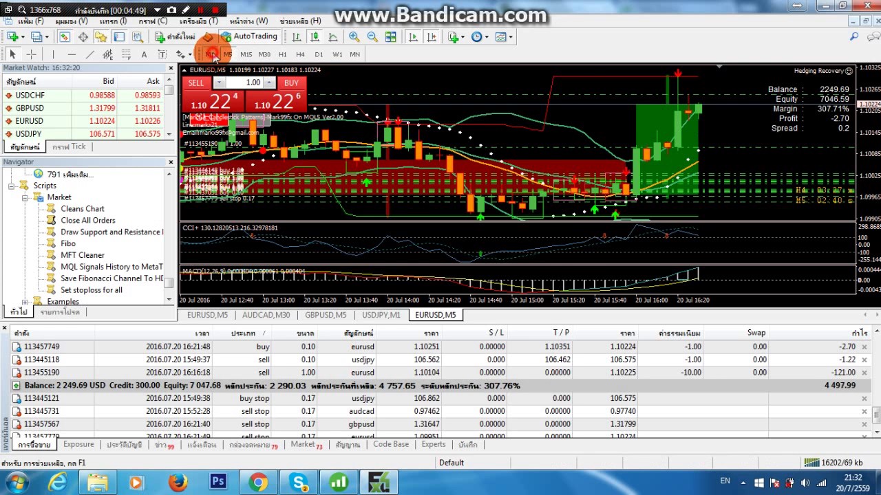Open the Profiles toolbar icon

click(x=36, y=36)
